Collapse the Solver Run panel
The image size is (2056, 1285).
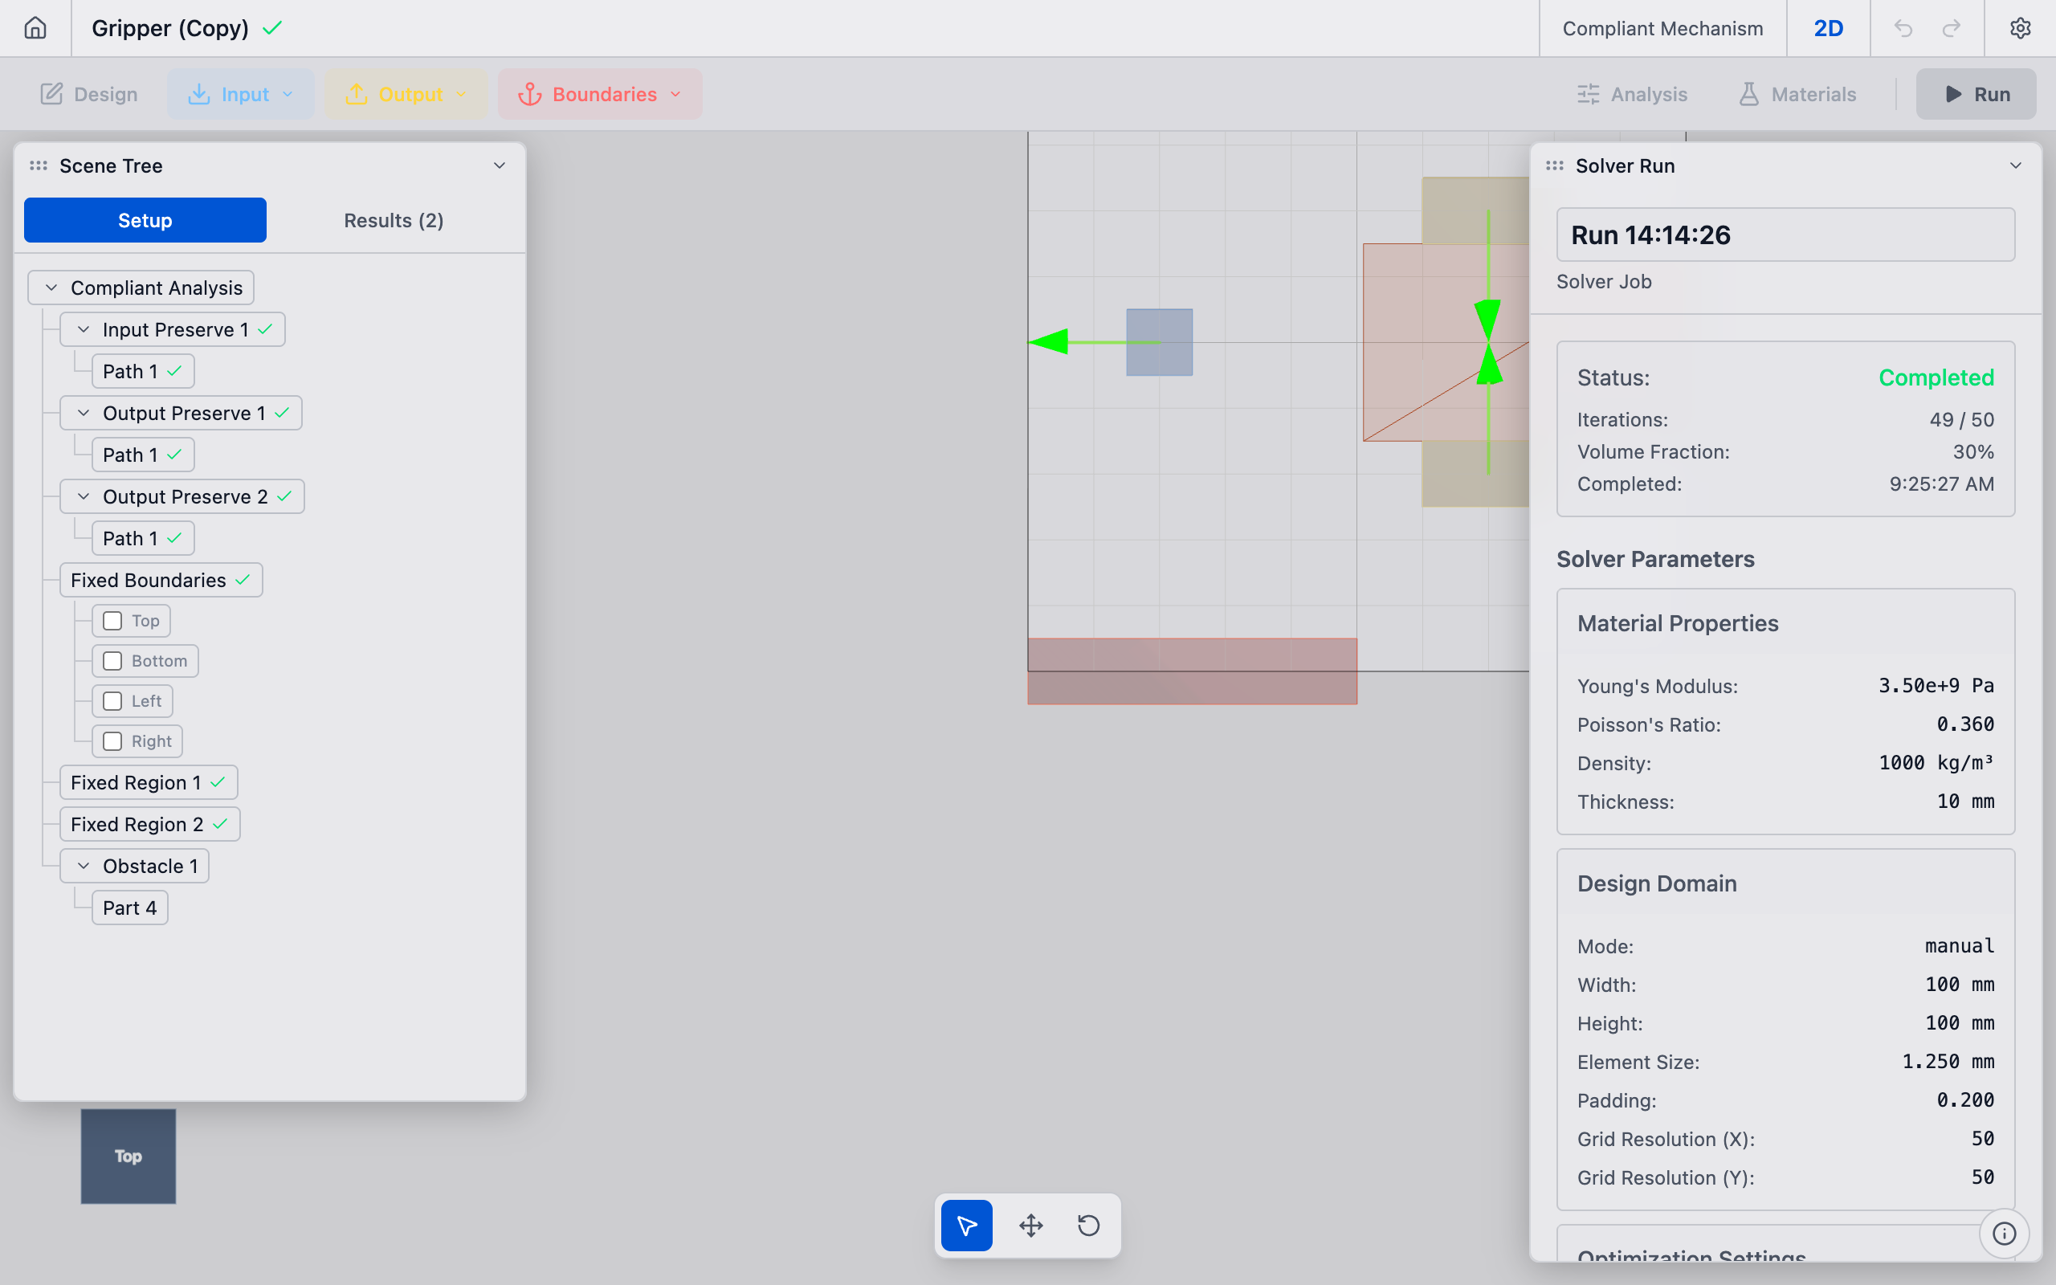pos(2015,165)
